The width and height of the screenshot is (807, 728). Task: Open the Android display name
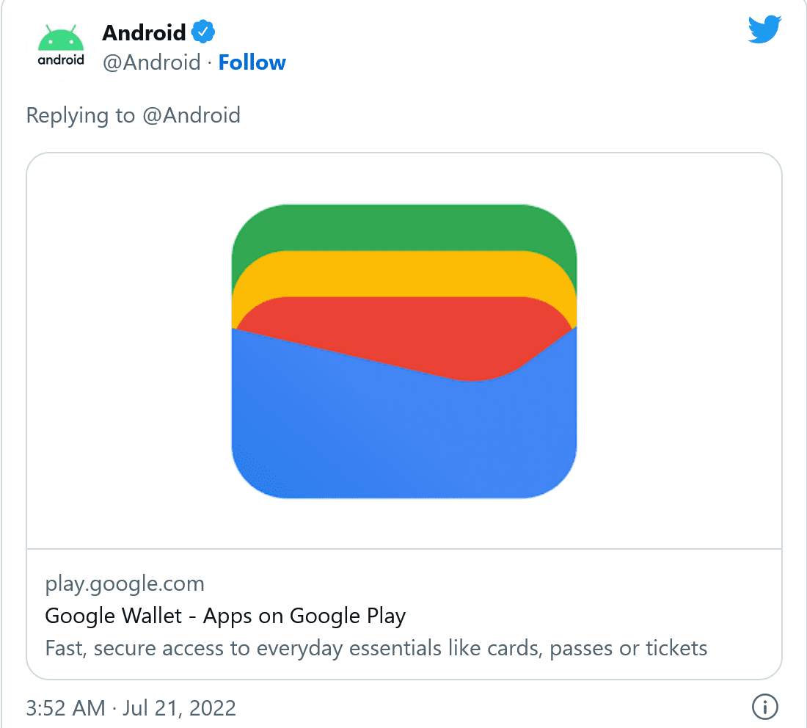[144, 32]
